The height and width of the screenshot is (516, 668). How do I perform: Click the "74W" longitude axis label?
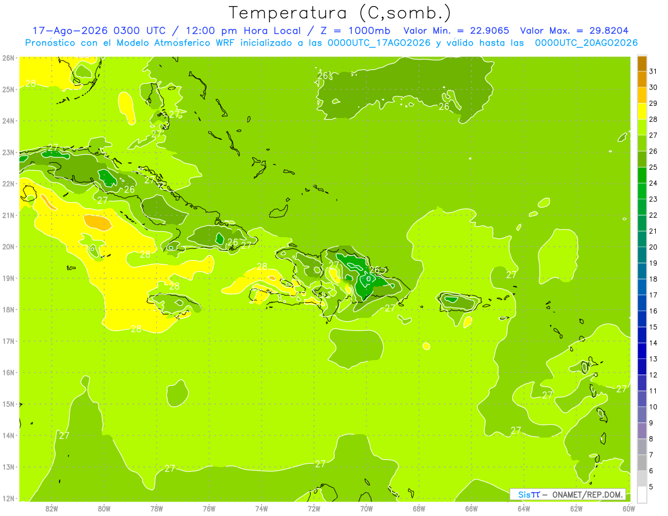(x=262, y=508)
